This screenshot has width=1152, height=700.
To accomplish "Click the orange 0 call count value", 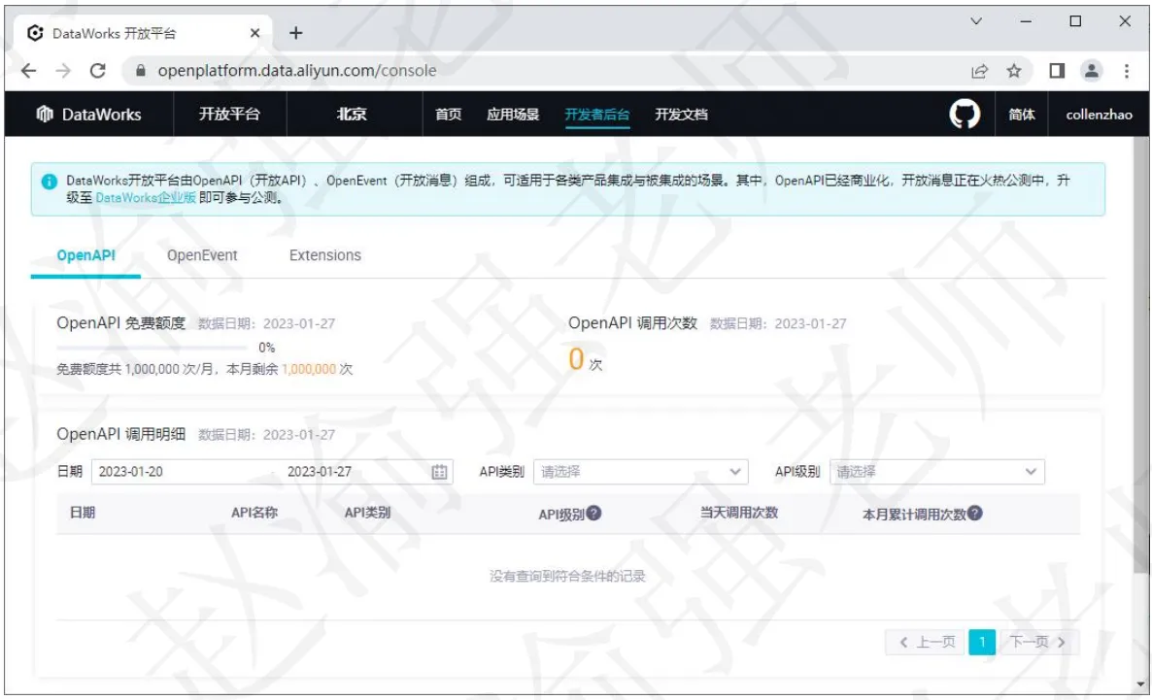I will coord(576,359).
